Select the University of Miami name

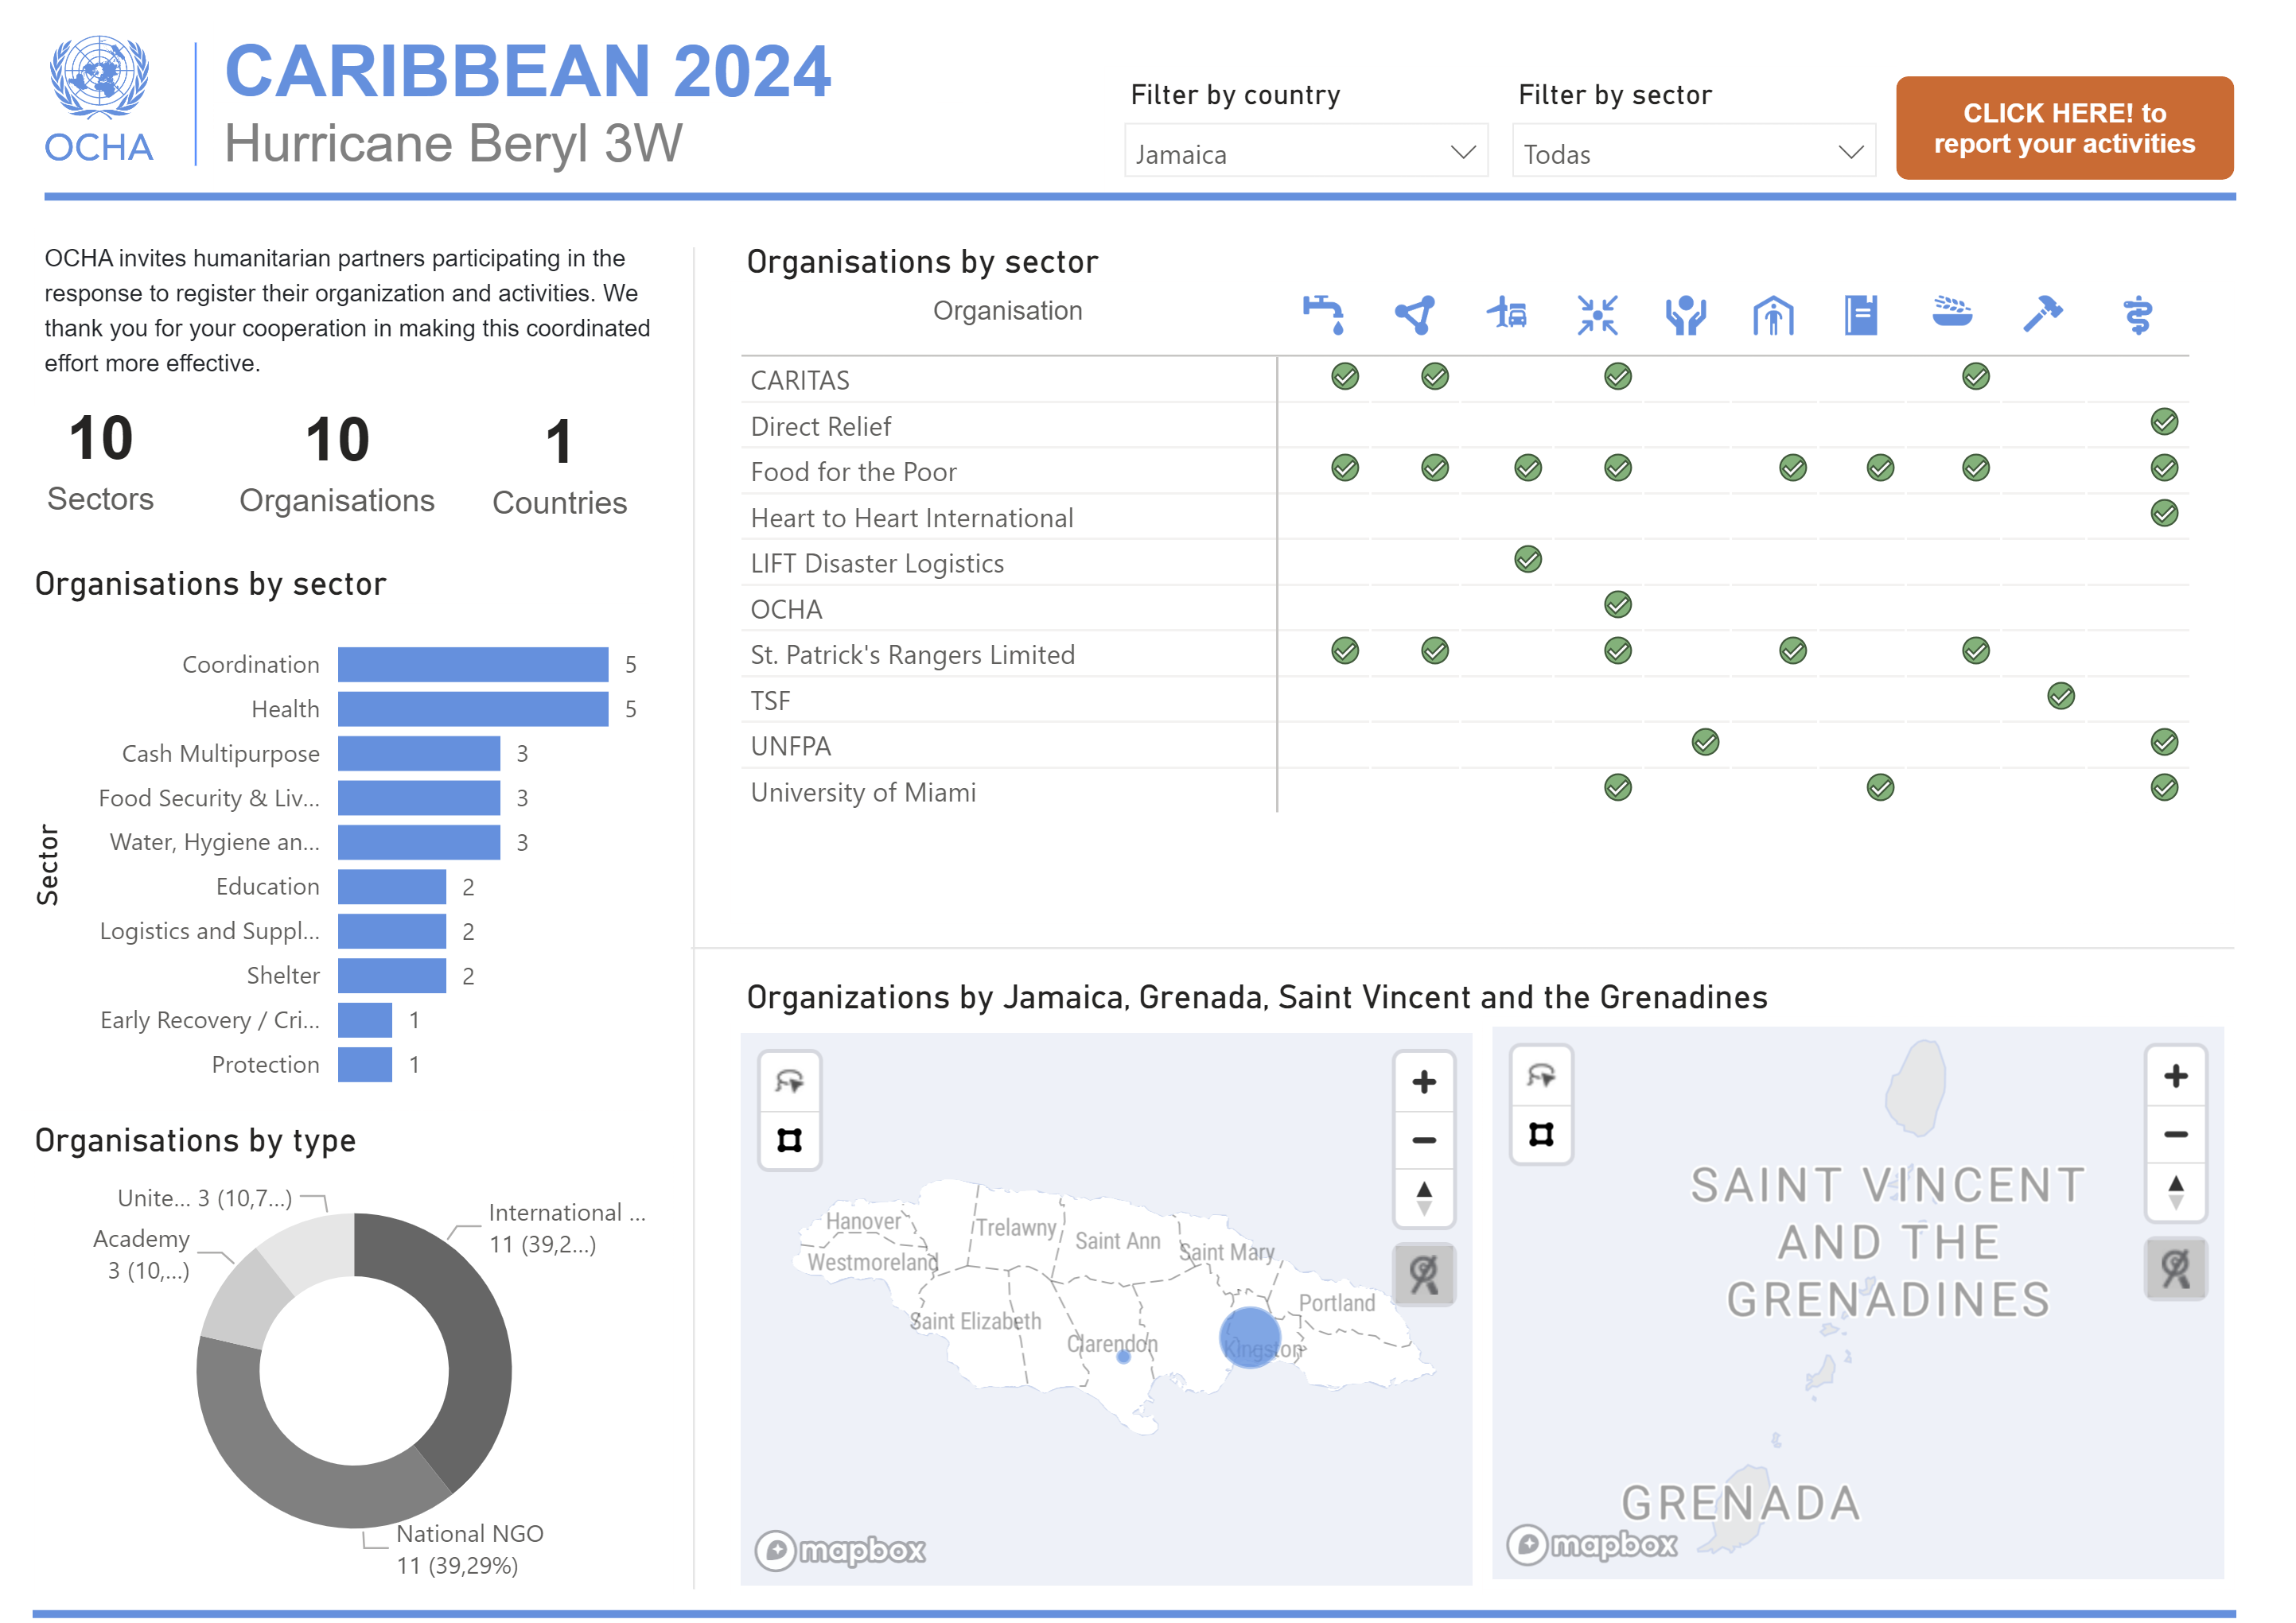click(x=863, y=793)
